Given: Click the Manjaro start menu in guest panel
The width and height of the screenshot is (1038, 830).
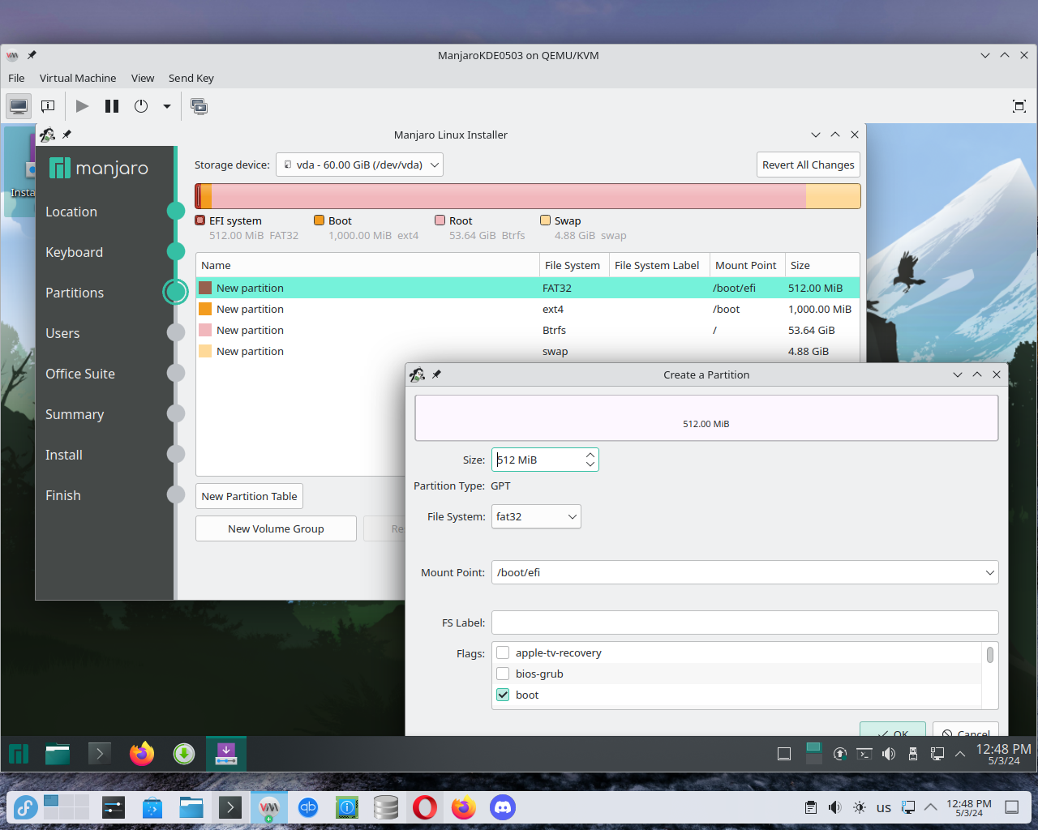Looking at the screenshot, I should [x=19, y=754].
